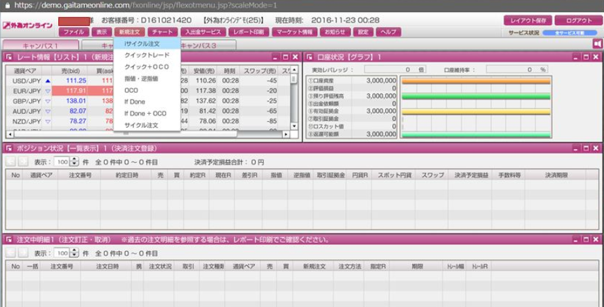Click rate list horizontal scroll-right arrow
Image resolution: width=604 pixels, height=307 pixels.
[x=285, y=134]
